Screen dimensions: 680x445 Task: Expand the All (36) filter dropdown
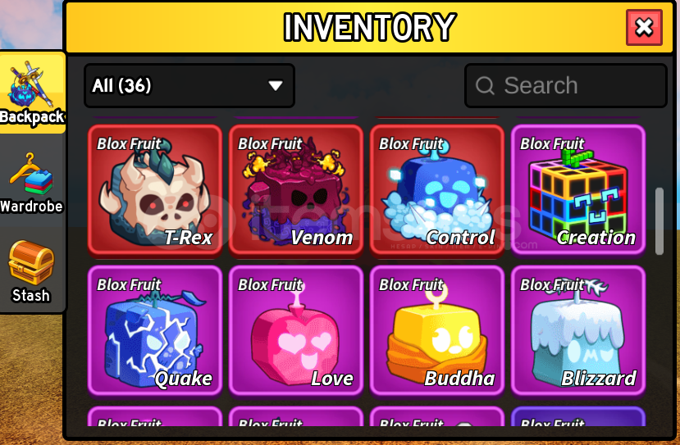click(189, 85)
